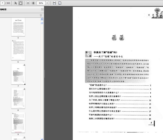Zoom out with the minus button
Viewport: 163px width, 140px height.
point(28,3)
